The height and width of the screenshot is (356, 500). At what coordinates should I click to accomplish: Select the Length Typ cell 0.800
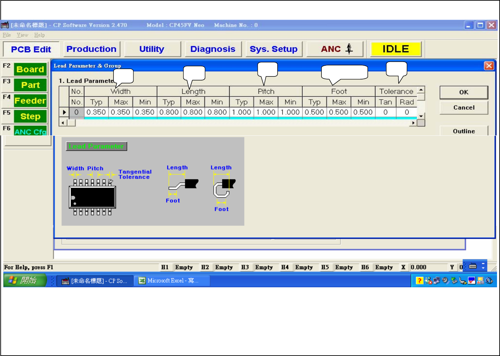tap(169, 112)
